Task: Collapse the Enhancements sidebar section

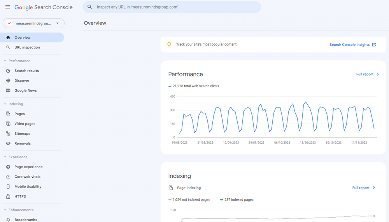Action: pyautogui.click(x=19, y=210)
